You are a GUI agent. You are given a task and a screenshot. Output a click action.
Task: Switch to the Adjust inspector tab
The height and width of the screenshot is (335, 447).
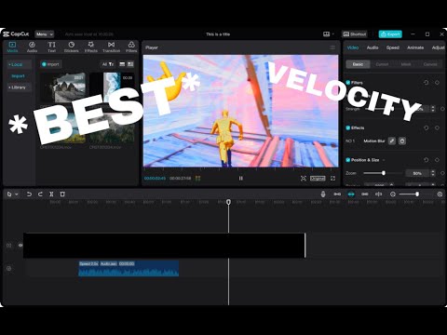point(439,47)
